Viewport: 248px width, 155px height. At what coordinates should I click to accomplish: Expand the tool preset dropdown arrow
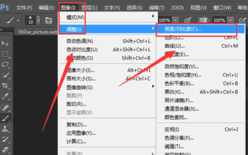point(18,20)
